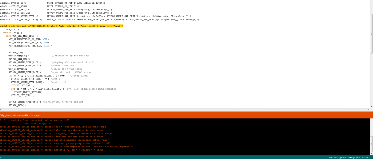
Task: Click the OUT_WRITE(ST7920_CS_PIN, LOW) line
Action: [29, 39]
